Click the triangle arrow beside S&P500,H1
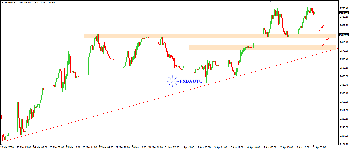 pyautogui.click(x=2, y=3)
